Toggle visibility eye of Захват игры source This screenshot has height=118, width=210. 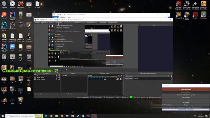tap(57, 77)
